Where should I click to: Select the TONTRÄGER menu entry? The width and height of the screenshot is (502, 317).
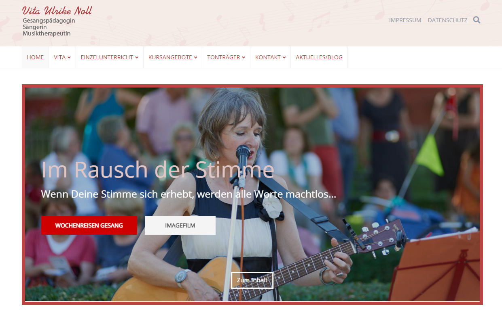224,57
